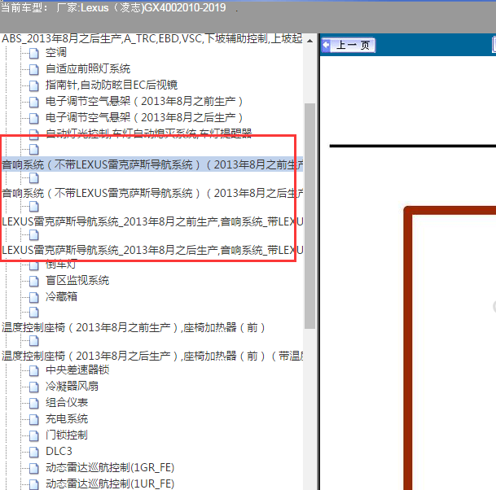496x490 pixels.
Task: Click the icon beside 动态雷达巡航控制(1UR_FE)
Action: click(34, 484)
